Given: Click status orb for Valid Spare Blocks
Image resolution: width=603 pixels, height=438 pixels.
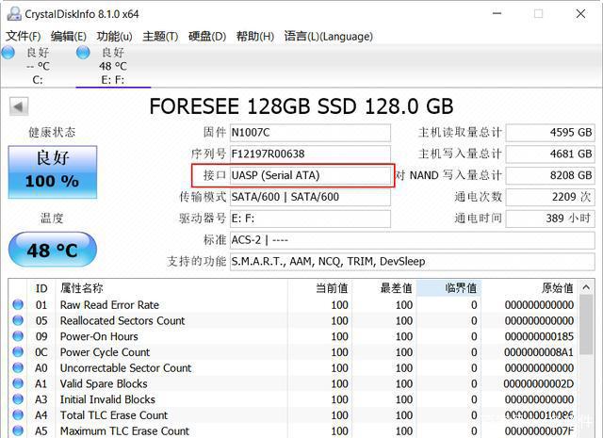Looking at the screenshot, I should 18,384.
